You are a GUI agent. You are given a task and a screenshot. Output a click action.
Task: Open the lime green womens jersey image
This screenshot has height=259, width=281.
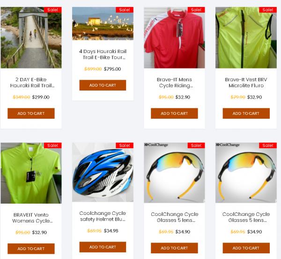click(x=31, y=173)
